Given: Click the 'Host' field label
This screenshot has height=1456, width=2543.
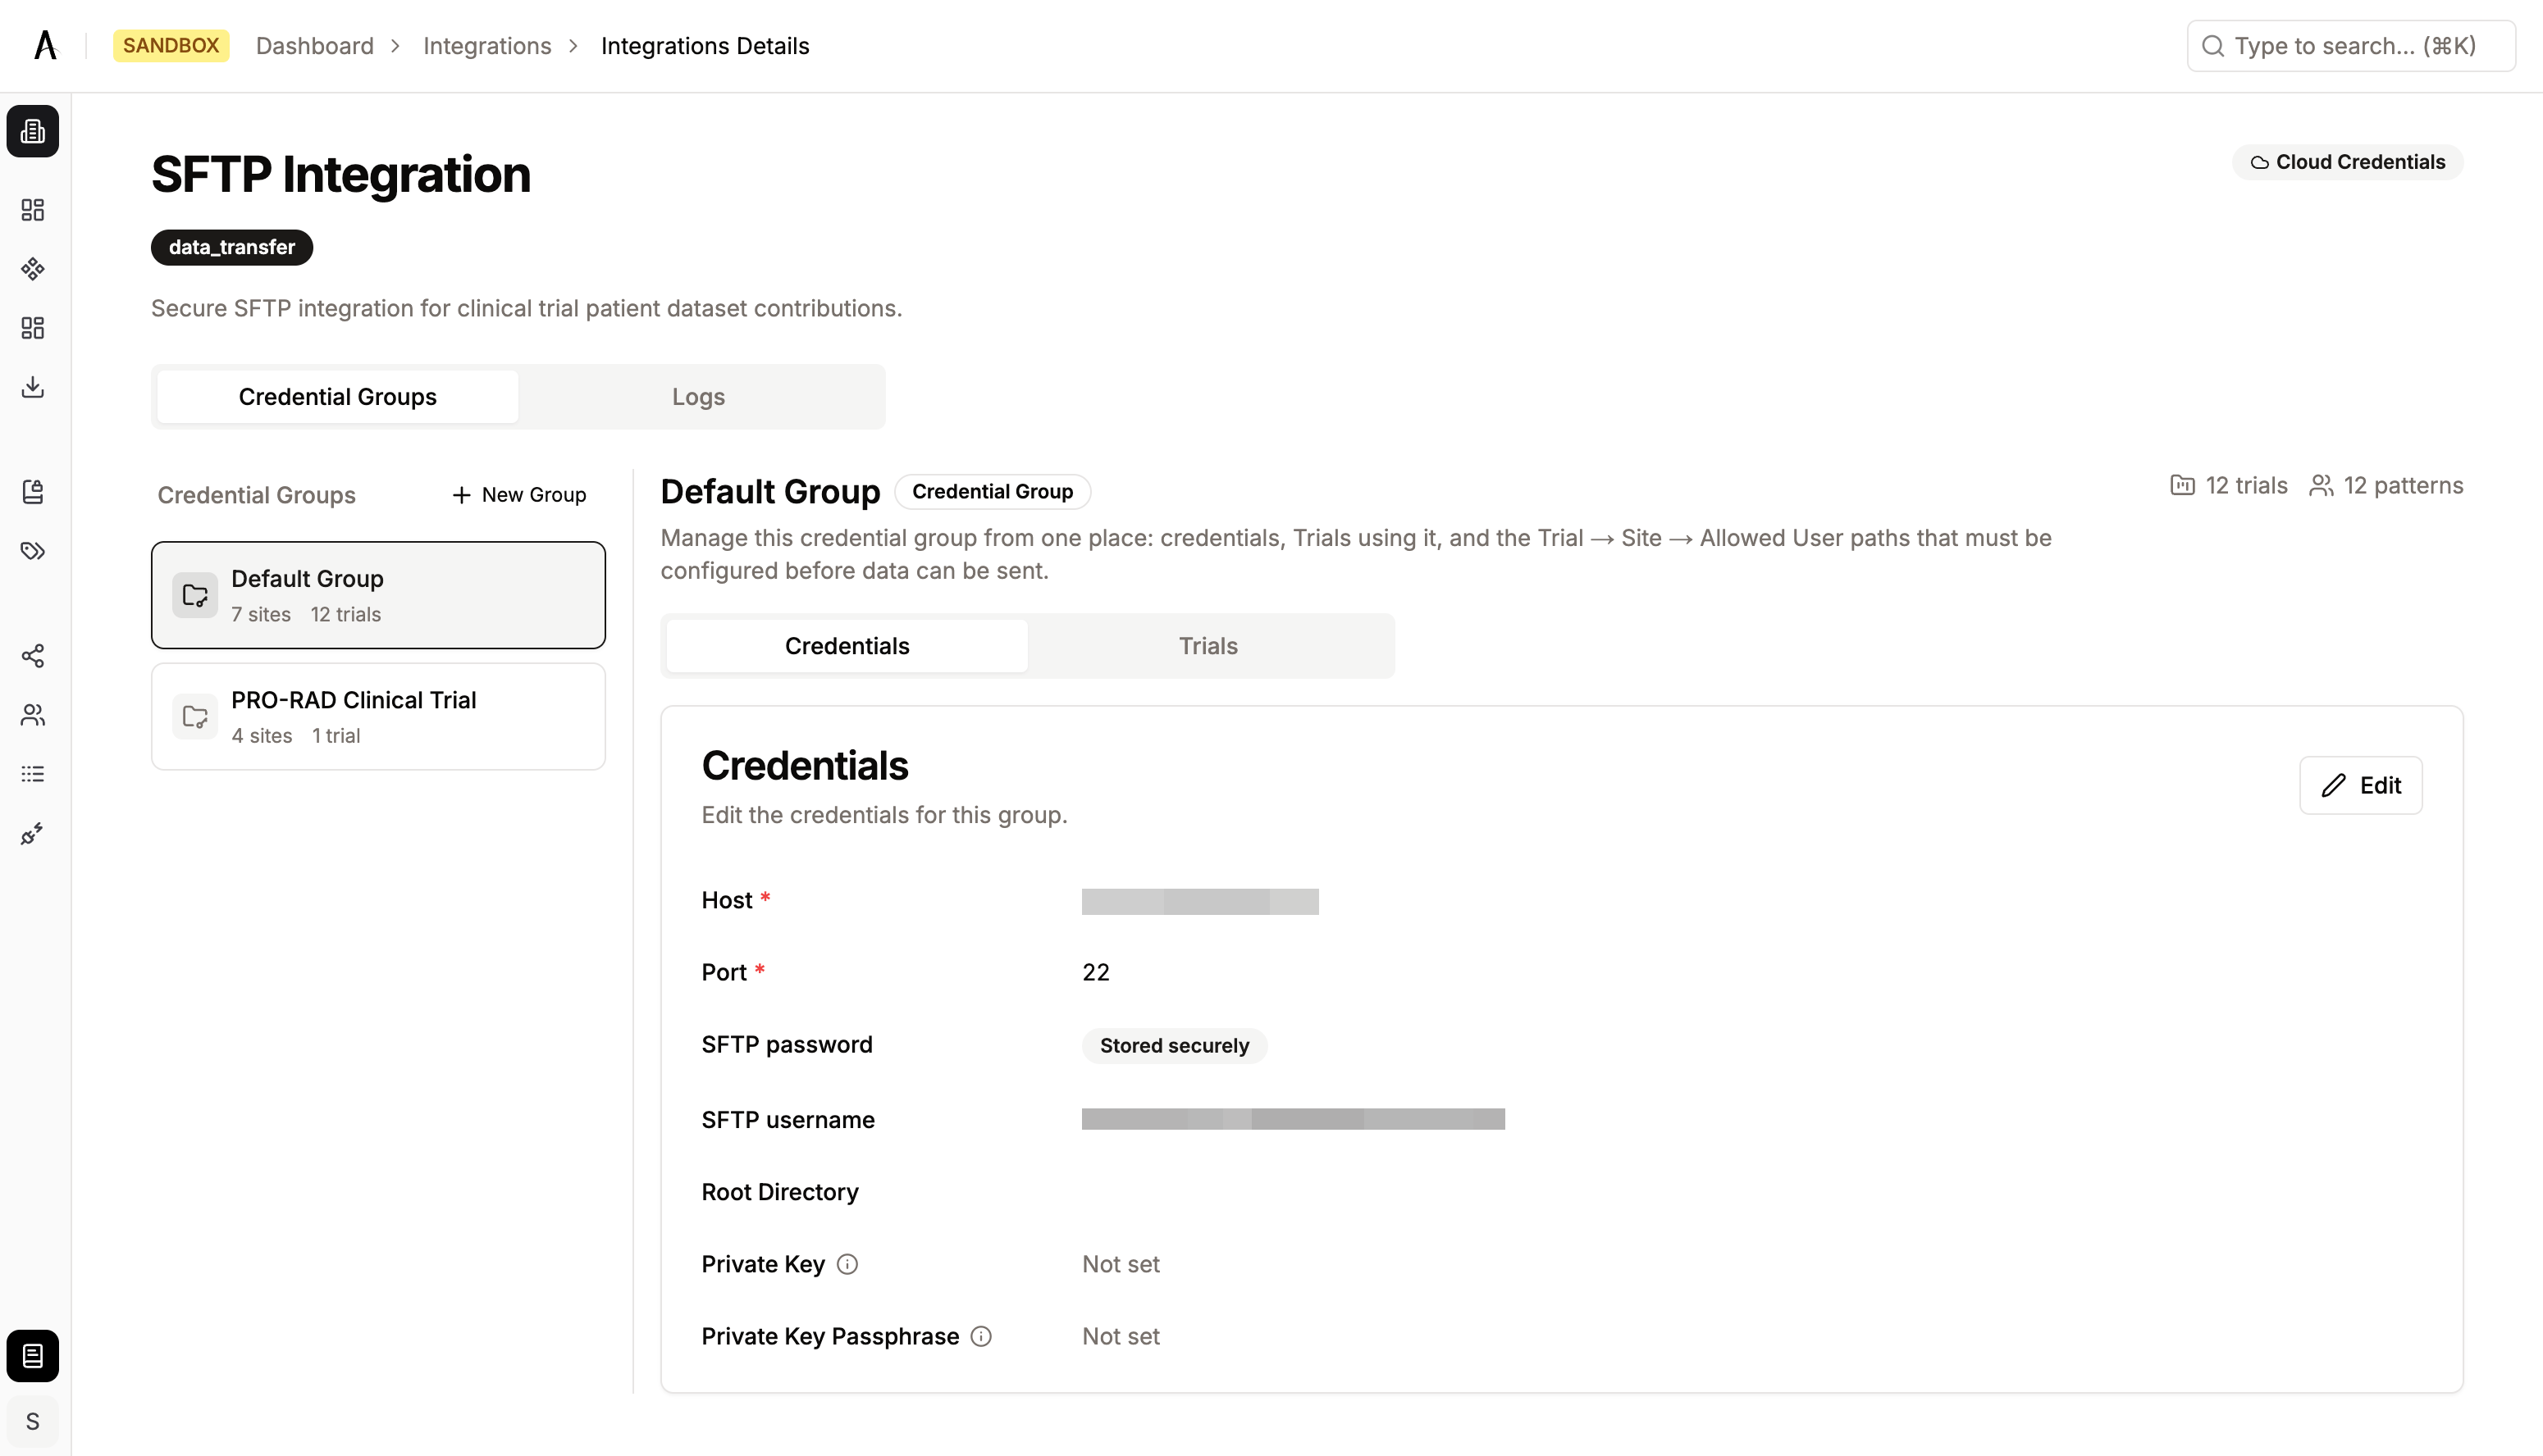Looking at the screenshot, I should tap(728, 900).
